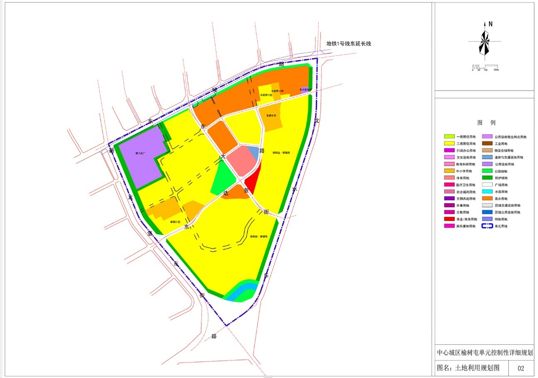Click the 中心城区榆树屯单元控制性详细规划 title text
538x378 pixels.
(484, 353)
